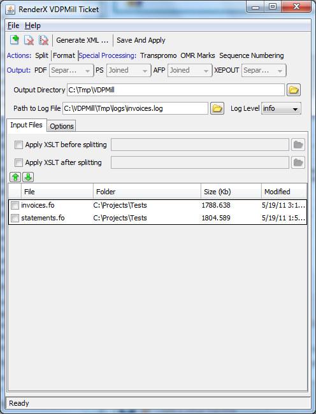Open the XEPOUT output dropdown

click(264, 71)
